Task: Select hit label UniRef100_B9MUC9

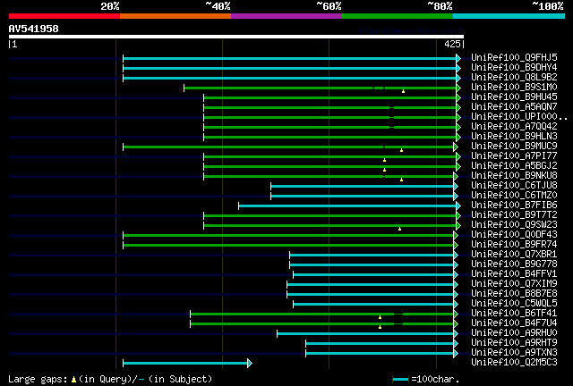Action: pyautogui.click(x=514, y=146)
